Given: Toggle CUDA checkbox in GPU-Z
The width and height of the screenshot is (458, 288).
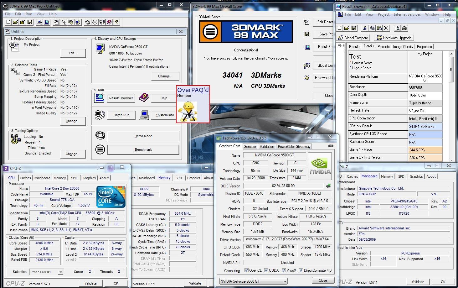Looking at the screenshot, I should pyautogui.click(x=266, y=270).
